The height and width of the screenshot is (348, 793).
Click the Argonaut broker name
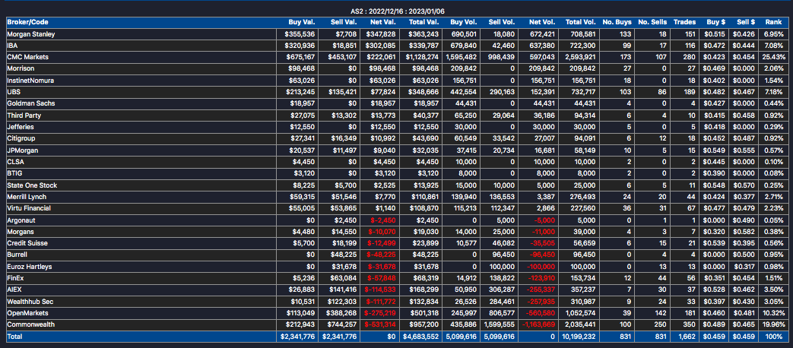tap(21, 220)
